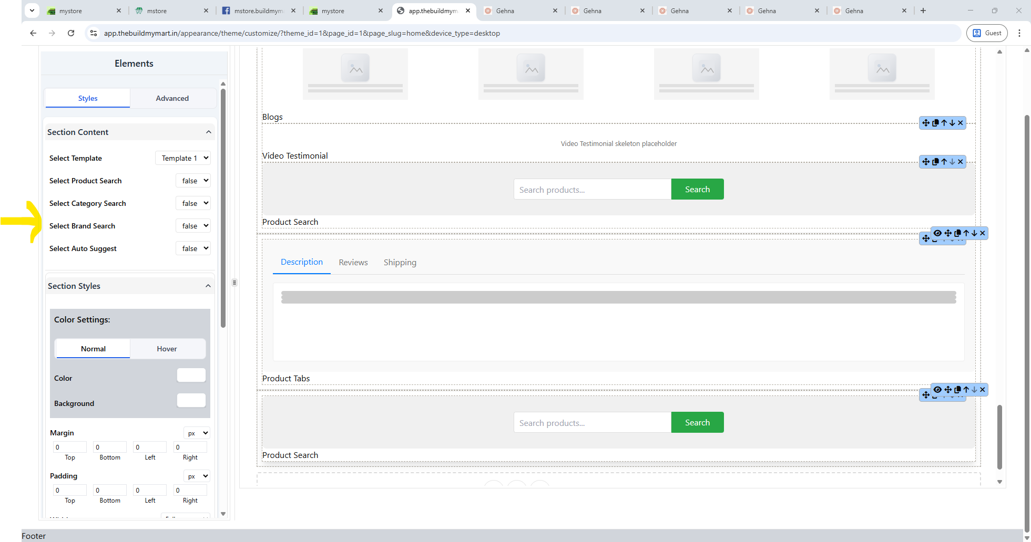Toggle visibility eye on bottom Product Search section

pyautogui.click(x=937, y=390)
